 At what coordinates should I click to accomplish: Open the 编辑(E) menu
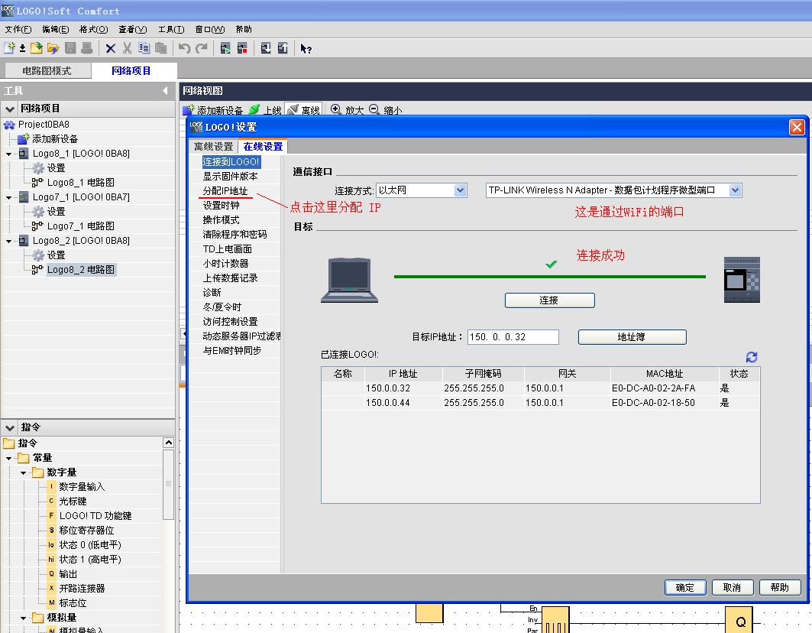tap(56, 30)
